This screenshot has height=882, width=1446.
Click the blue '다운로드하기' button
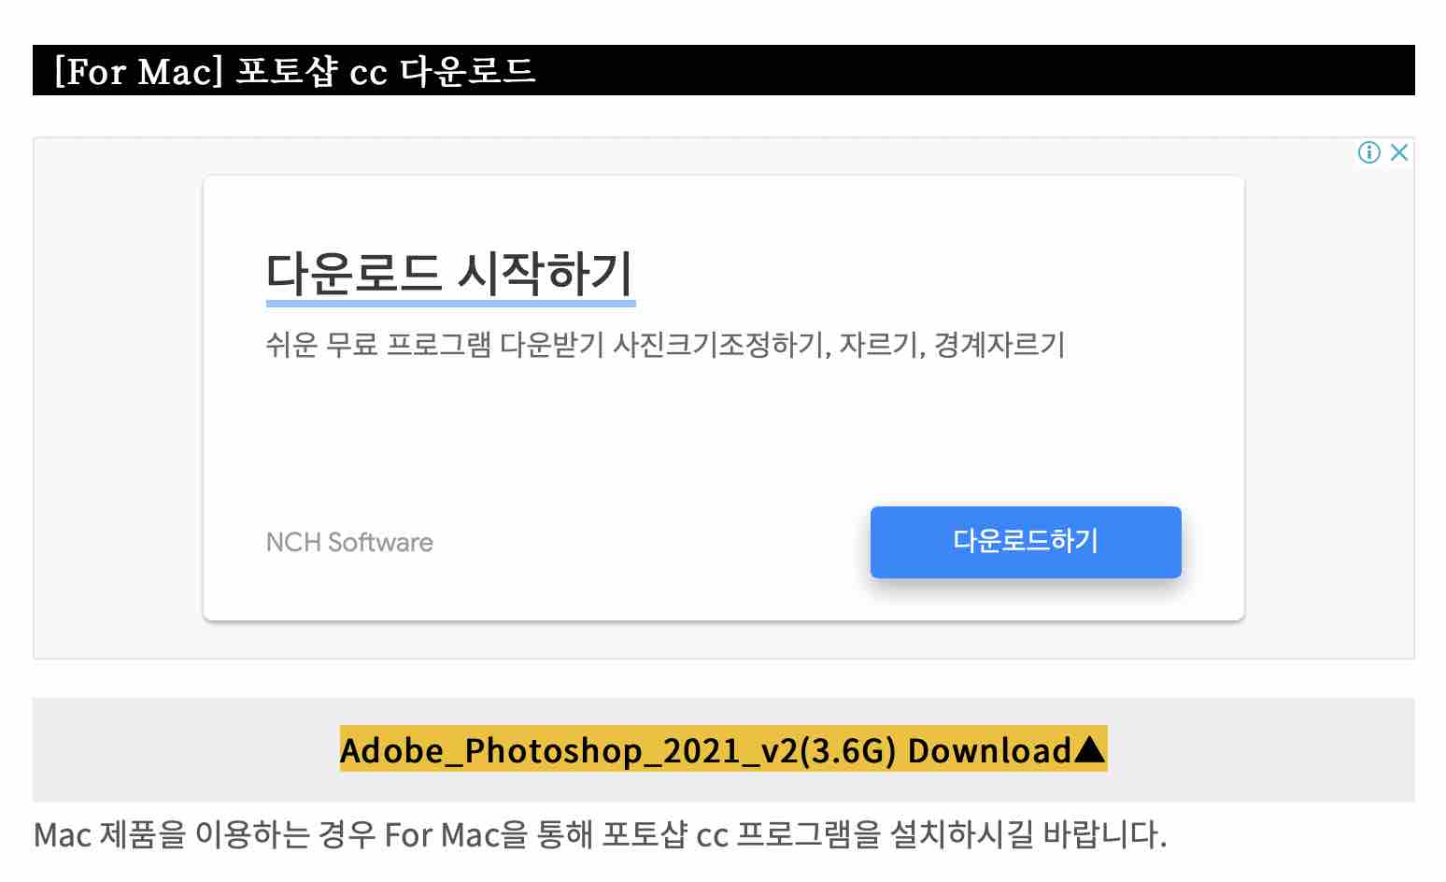1026,542
